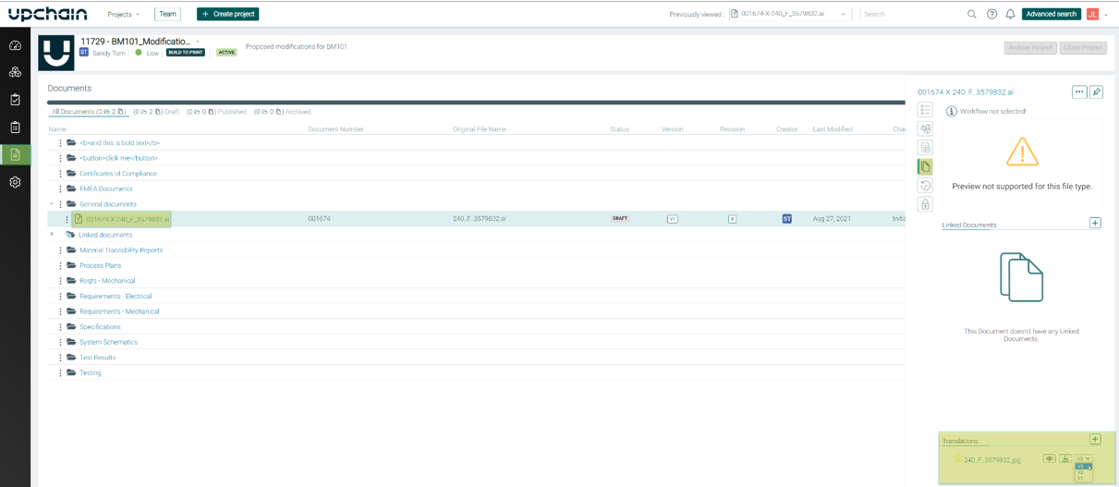The image size is (1119, 487).
Task: Select V2 in the version list
Action: pos(1081,472)
